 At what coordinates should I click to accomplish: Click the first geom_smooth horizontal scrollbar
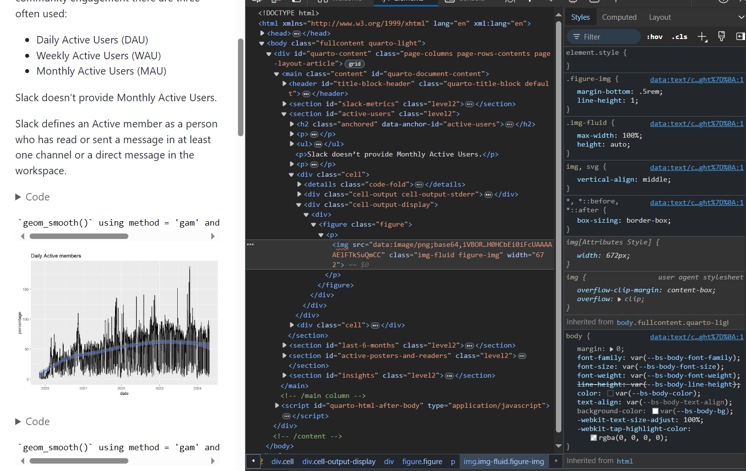(79, 236)
